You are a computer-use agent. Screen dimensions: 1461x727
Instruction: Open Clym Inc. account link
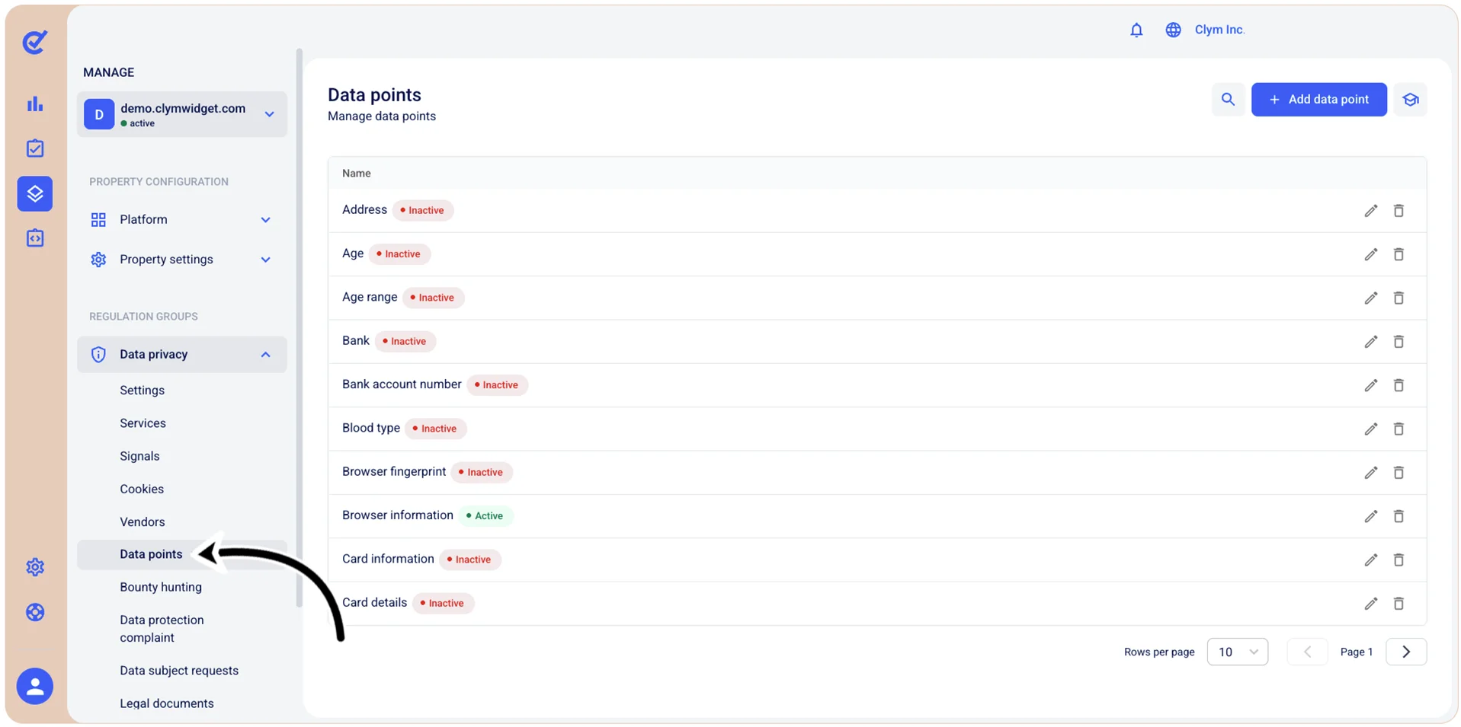(1219, 30)
